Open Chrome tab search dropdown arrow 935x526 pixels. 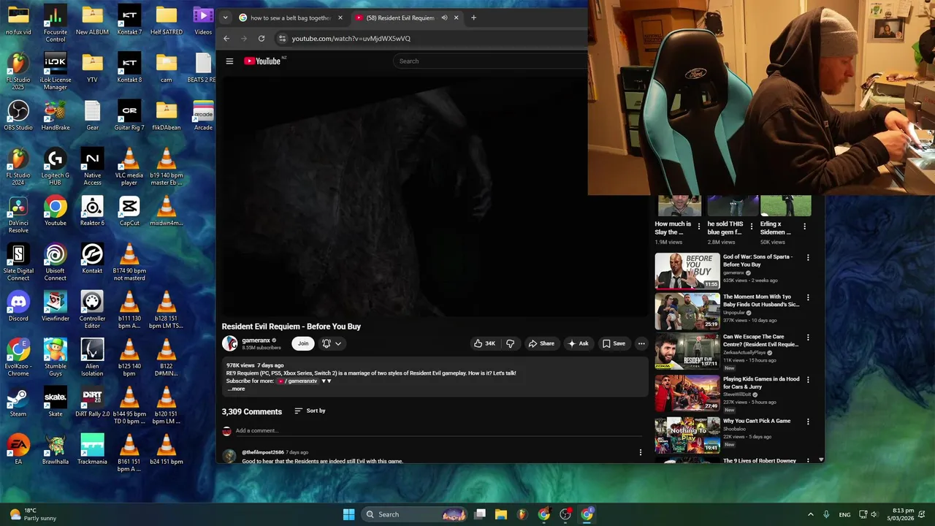pos(225,18)
